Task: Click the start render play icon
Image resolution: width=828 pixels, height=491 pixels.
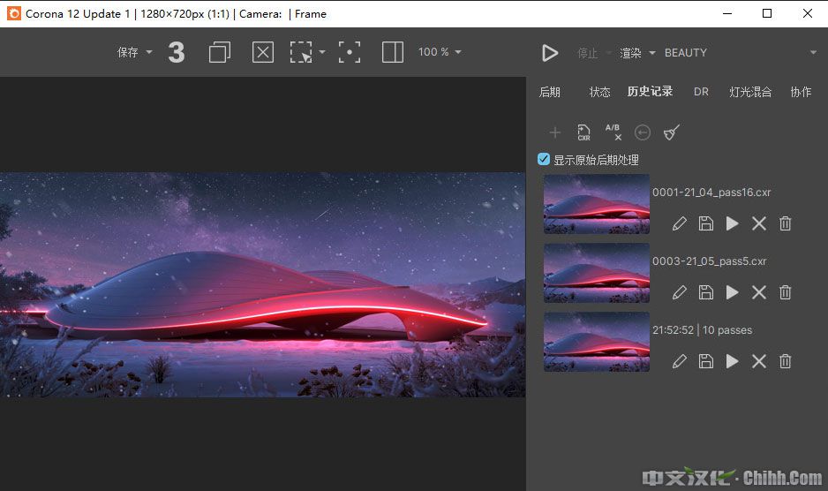Action: tap(550, 53)
